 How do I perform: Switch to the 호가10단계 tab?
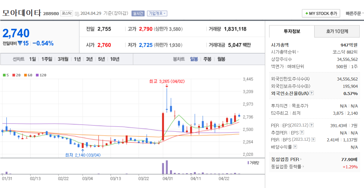click(x=337, y=31)
